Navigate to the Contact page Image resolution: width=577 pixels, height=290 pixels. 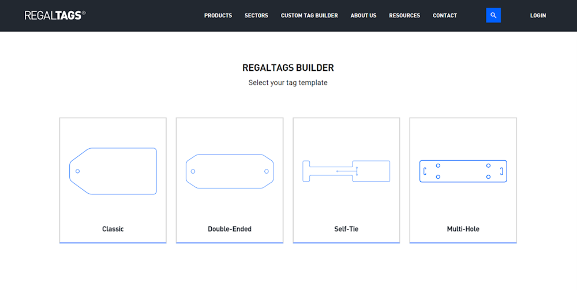(x=445, y=16)
